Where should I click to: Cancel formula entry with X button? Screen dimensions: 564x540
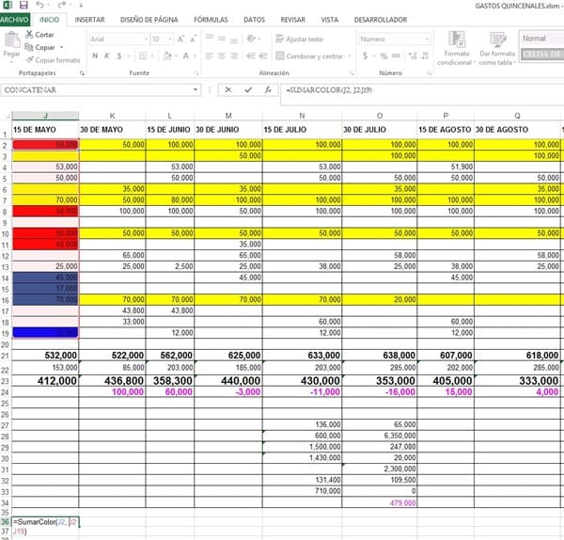(x=228, y=89)
